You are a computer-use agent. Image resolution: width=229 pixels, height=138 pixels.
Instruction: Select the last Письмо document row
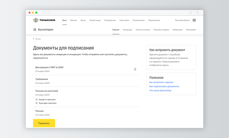point(86,113)
